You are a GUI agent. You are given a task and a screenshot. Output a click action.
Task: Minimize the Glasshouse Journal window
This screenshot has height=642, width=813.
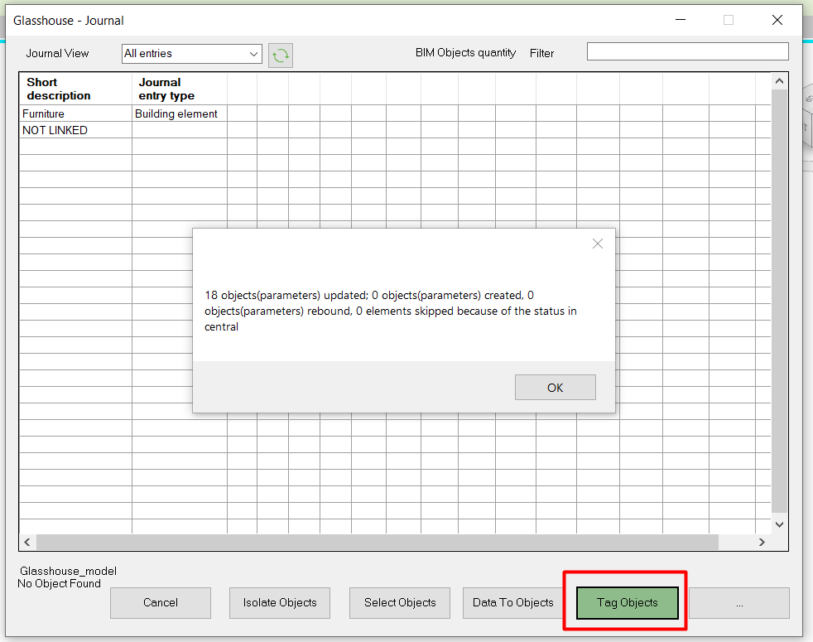[681, 20]
